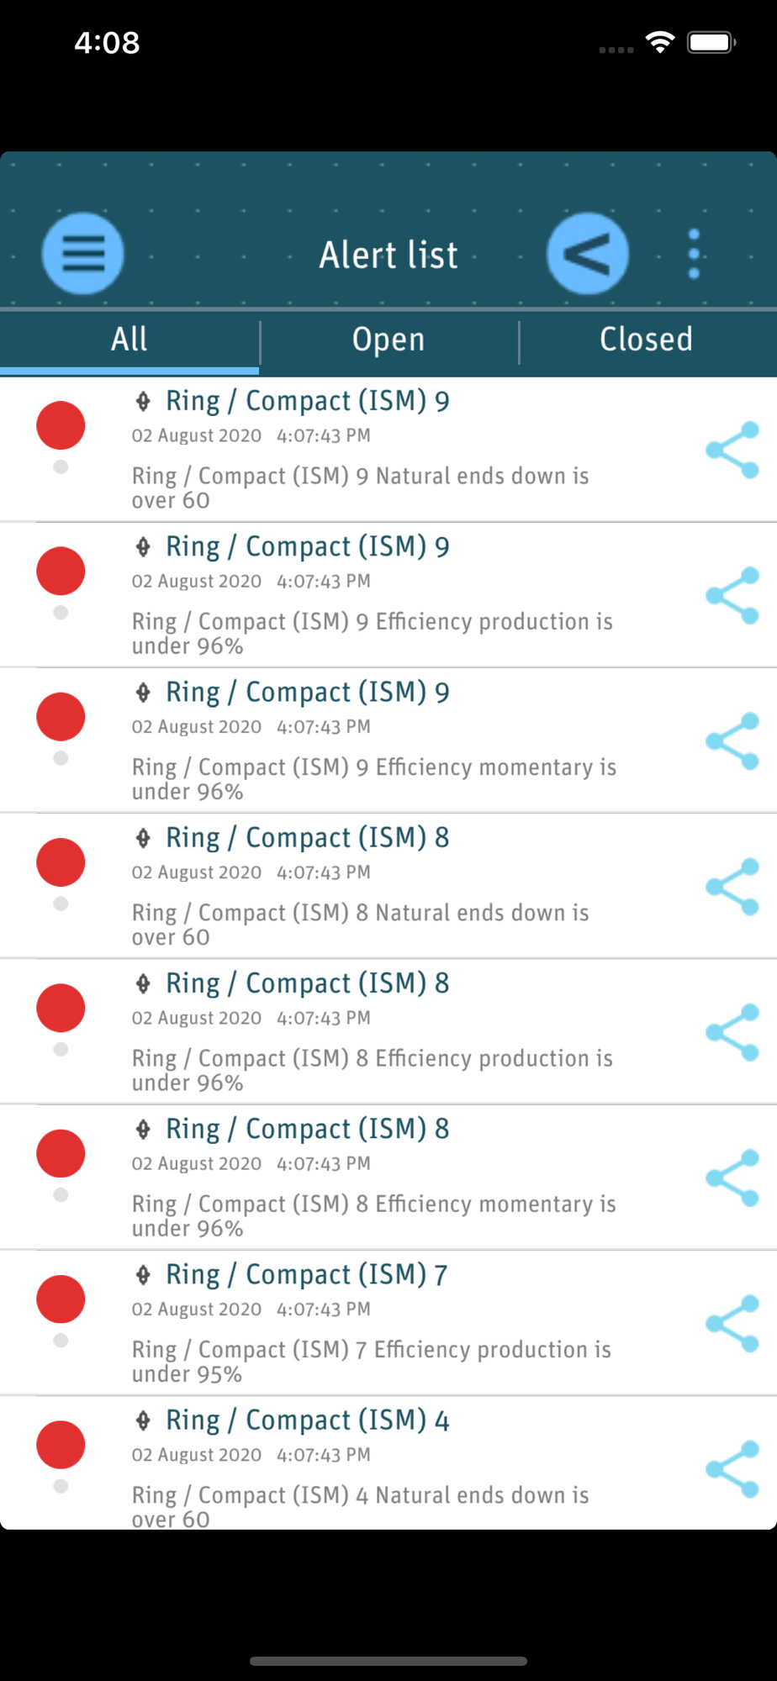Screen dimensions: 777x1681
Task: Share the ISM 9 Efficiency momentary alert
Action: pos(732,741)
